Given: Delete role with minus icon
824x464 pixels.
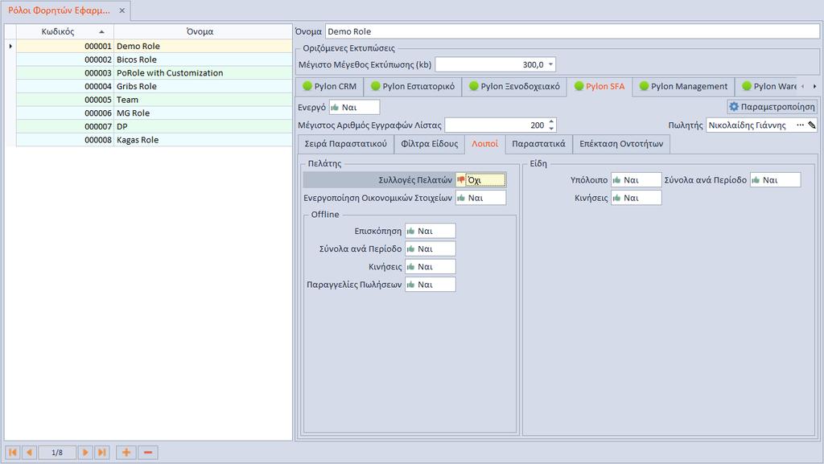Looking at the screenshot, I should (148, 453).
